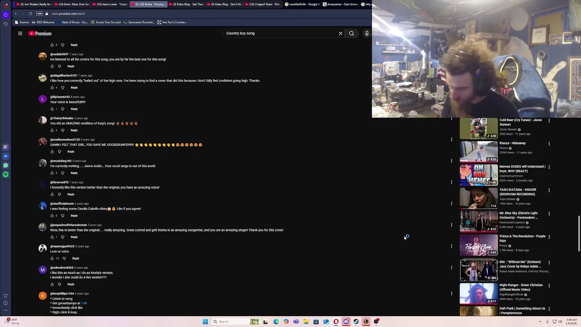Open File Explorer from the taskbar
This screenshot has height=327, width=581.
(306, 322)
